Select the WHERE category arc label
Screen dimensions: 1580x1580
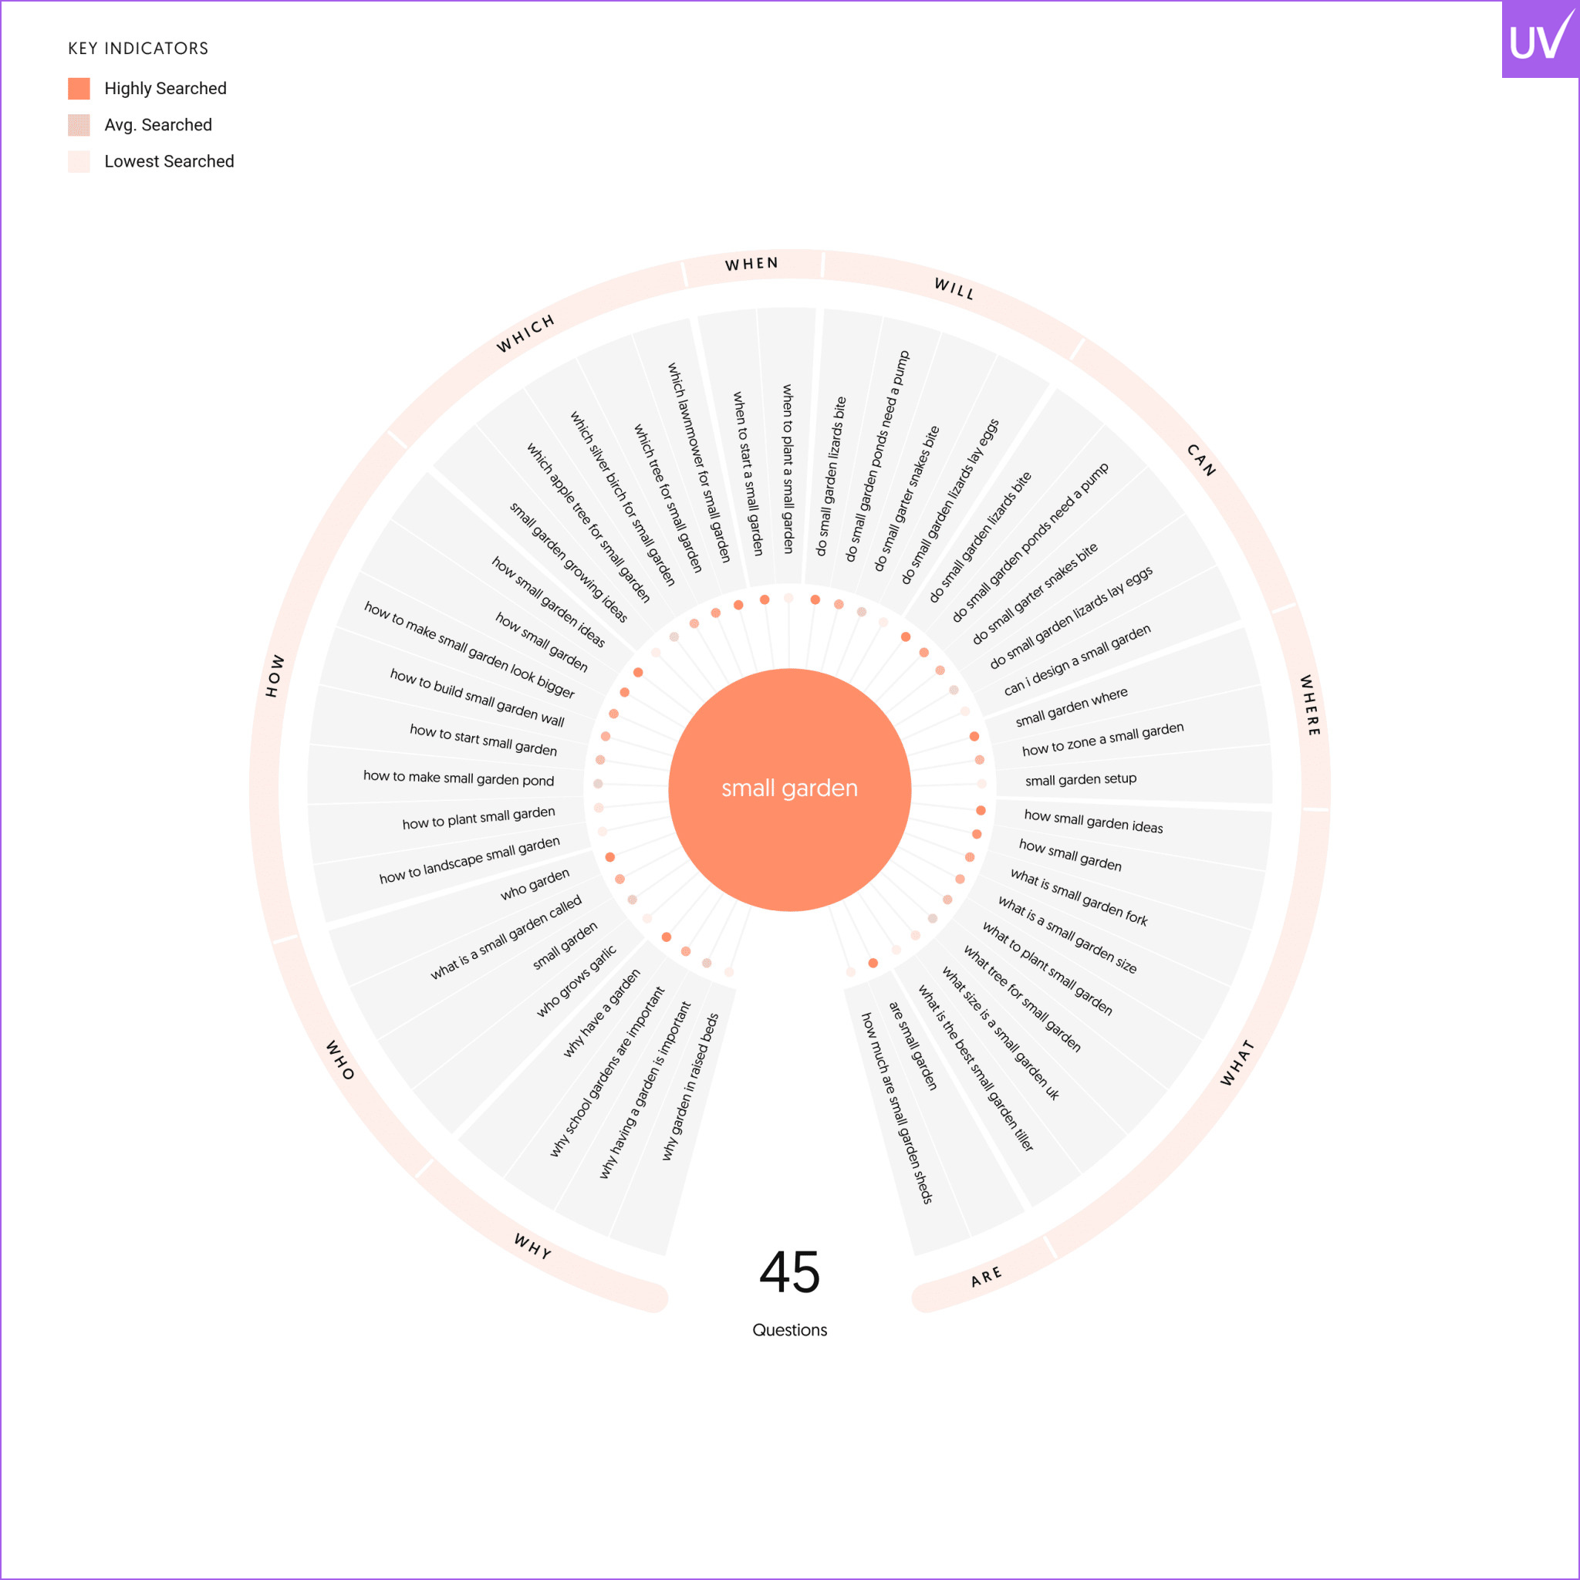(1310, 705)
